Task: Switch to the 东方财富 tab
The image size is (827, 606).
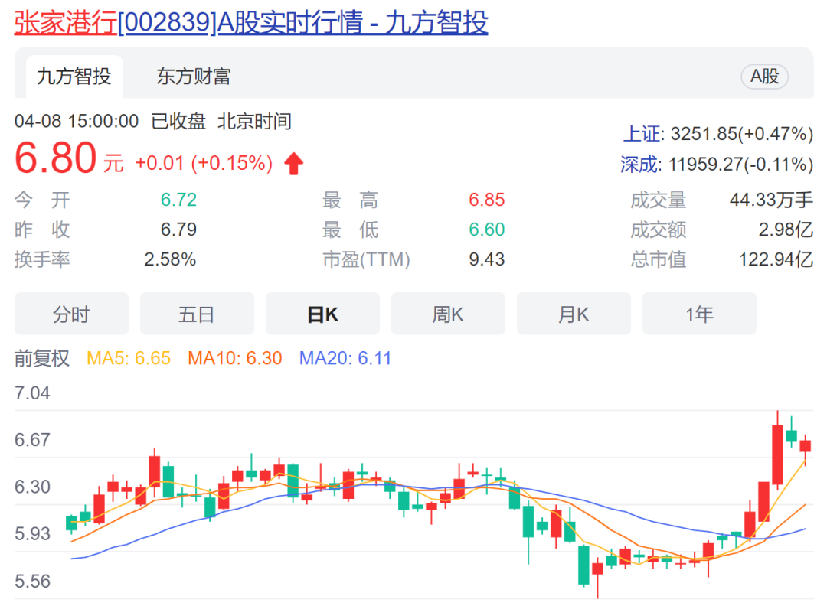Action: click(194, 77)
